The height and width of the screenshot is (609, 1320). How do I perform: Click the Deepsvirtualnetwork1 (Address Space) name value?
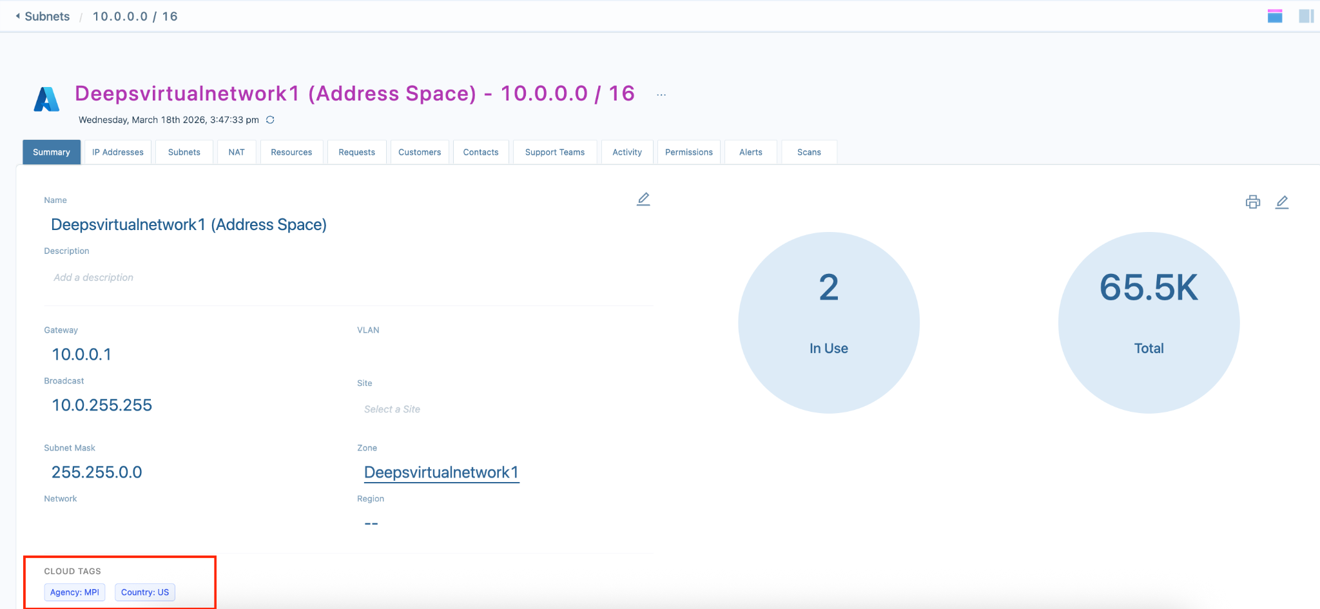[x=189, y=225]
